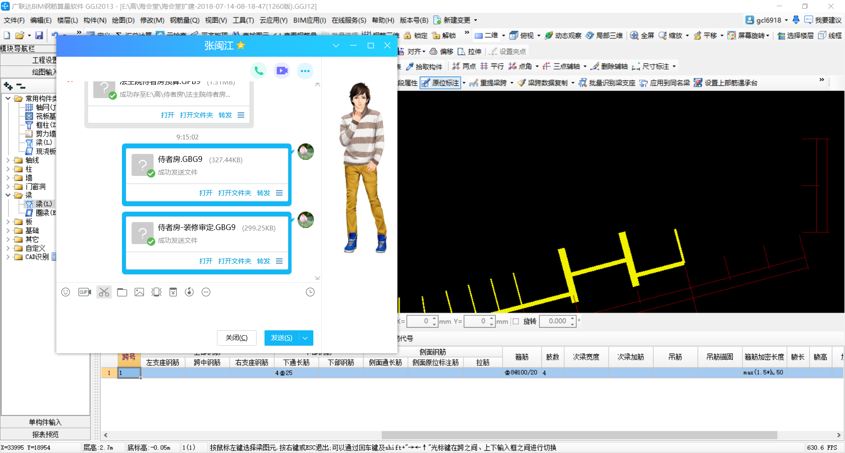Click 全屏 full-screen tool
845x453 pixels.
coord(642,36)
